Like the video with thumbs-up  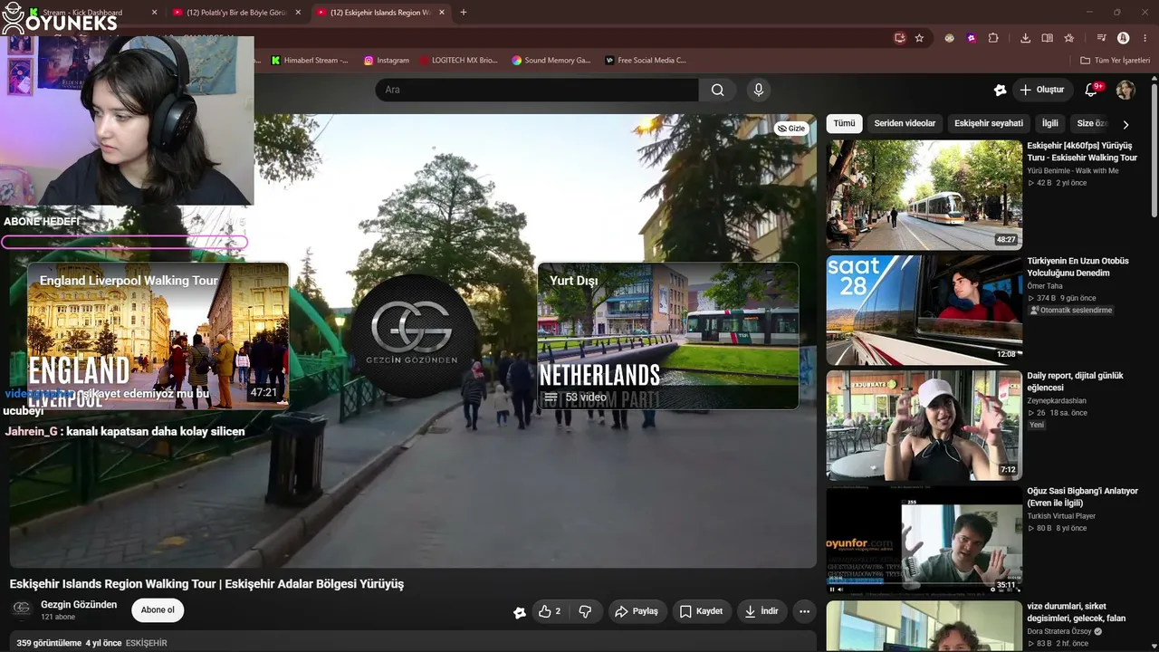(x=550, y=611)
